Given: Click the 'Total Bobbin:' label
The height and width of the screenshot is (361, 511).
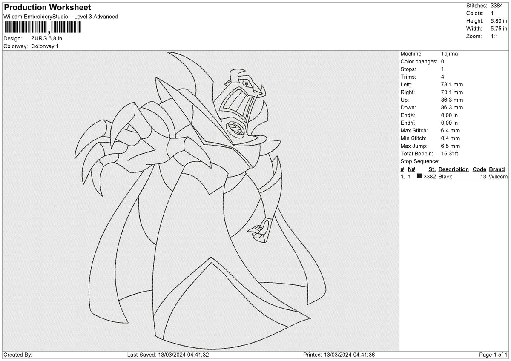Looking at the screenshot, I should [x=417, y=153].
